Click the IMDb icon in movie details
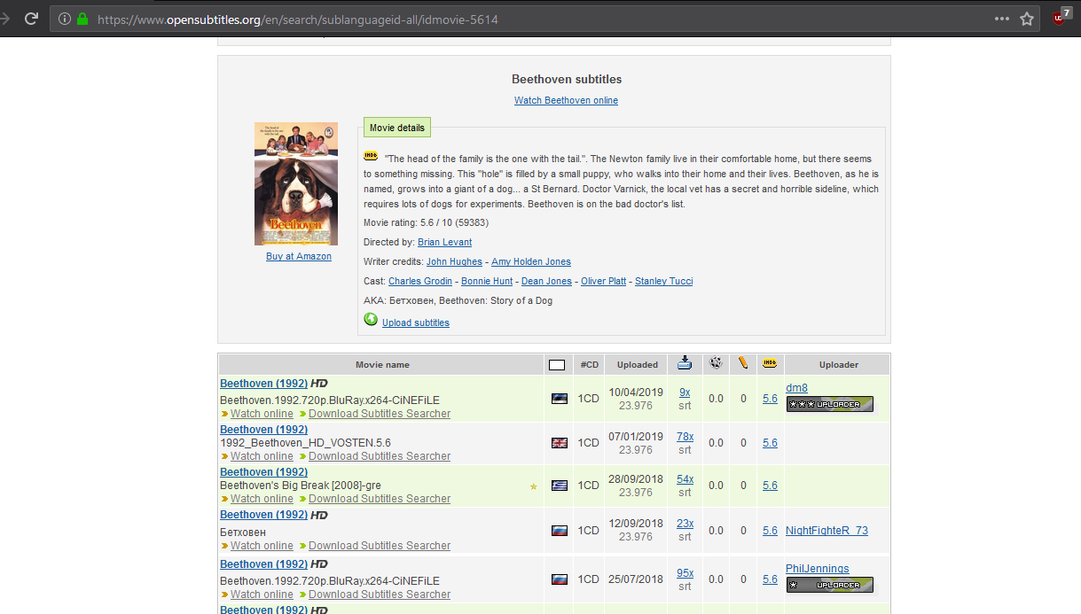 tap(371, 155)
